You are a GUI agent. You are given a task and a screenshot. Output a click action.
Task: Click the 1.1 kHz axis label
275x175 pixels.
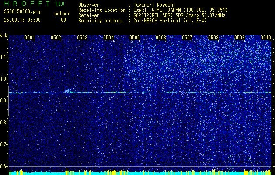(x=3, y=57)
